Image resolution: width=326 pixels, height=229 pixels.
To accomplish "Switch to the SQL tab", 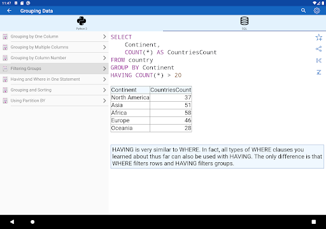I will [244, 23].
